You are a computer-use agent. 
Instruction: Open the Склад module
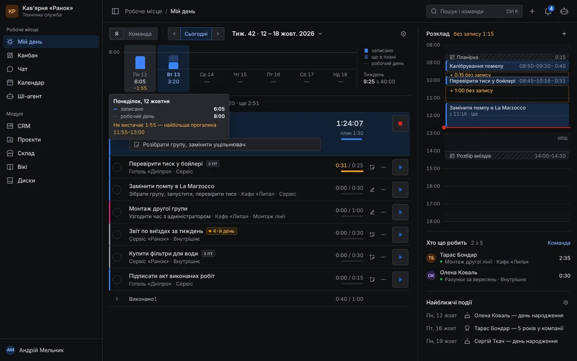pos(51,153)
